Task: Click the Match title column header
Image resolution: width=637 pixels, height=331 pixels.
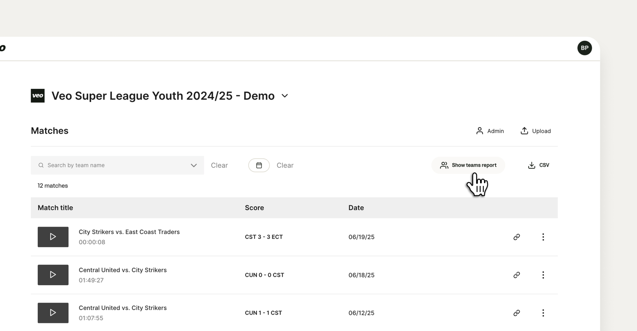Action: [55, 208]
